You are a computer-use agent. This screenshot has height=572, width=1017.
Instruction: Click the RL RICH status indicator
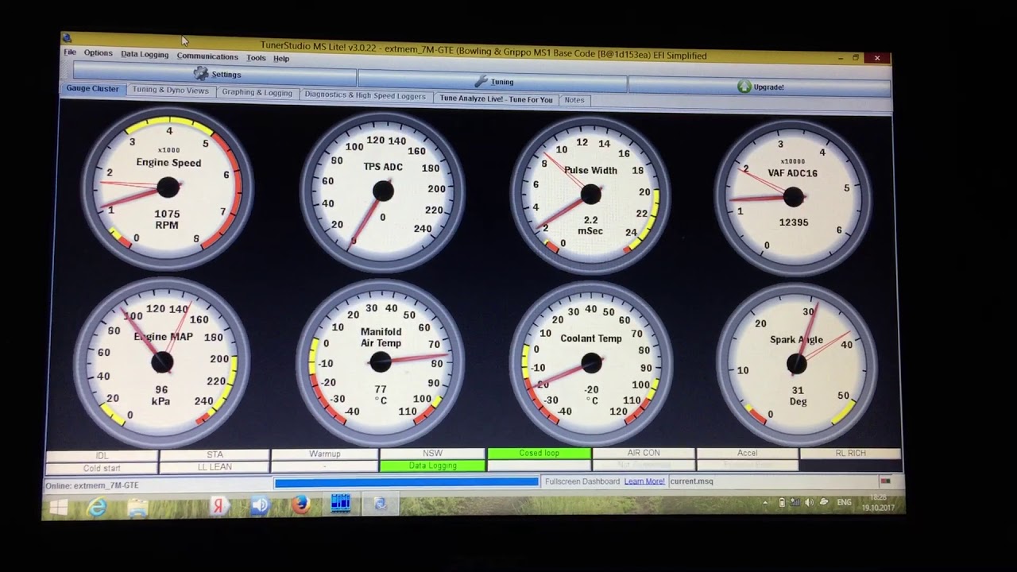point(850,453)
